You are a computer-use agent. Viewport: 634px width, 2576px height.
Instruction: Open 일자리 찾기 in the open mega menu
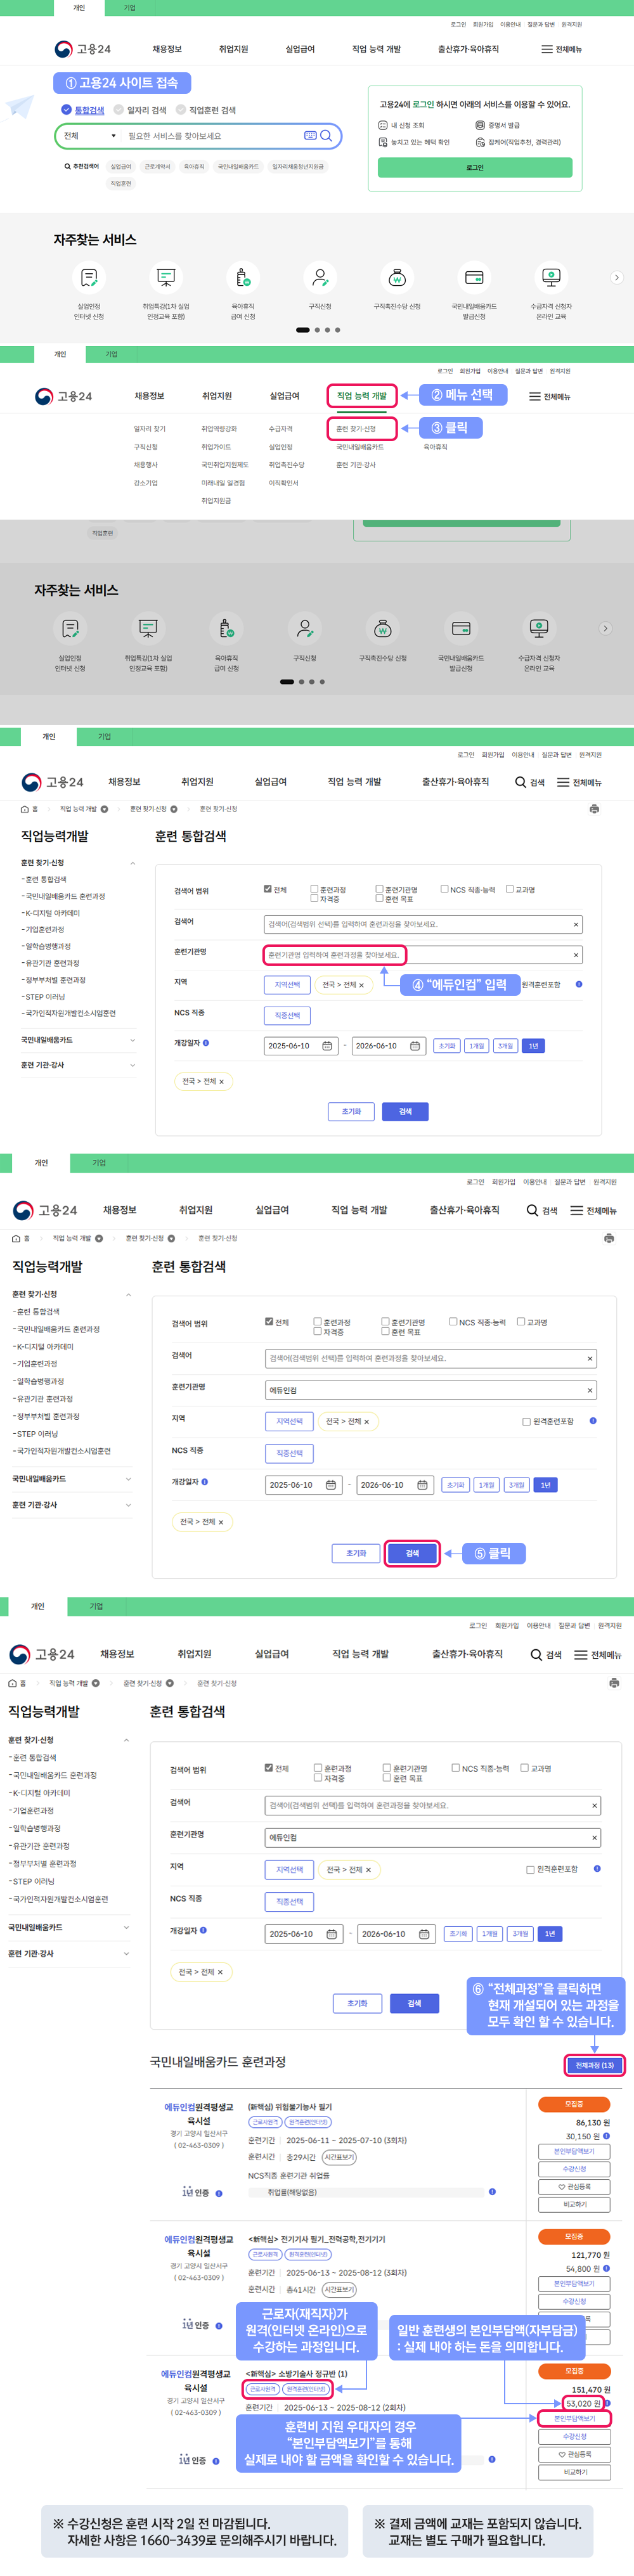(150, 429)
